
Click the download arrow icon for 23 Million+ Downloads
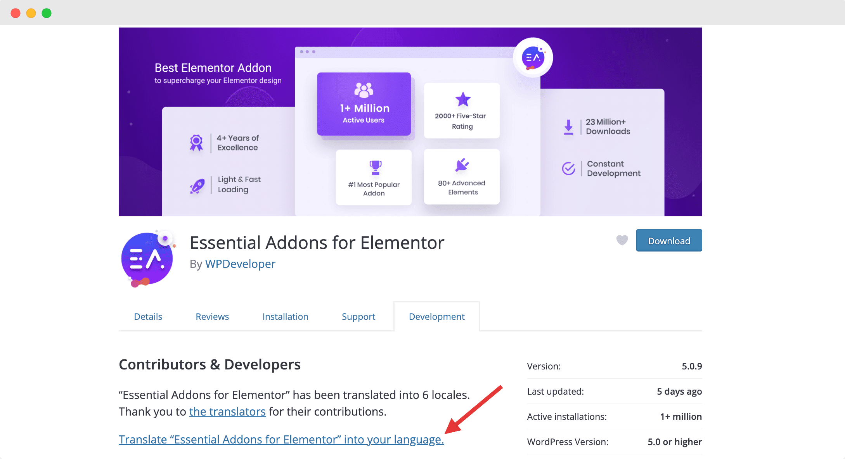pyautogui.click(x=568, y=127)
